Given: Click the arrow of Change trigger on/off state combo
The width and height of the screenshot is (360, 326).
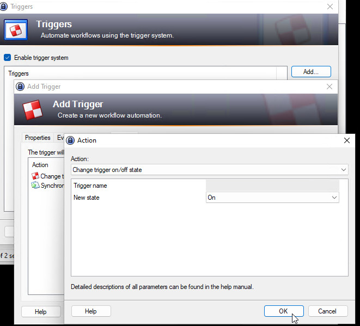Looking at the screenshot, I should pyautogui.click(x=343, y=170).
